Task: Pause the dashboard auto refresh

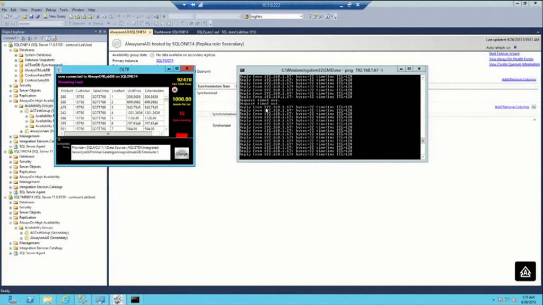Action: pyautogui.click(x=515, y=47)
